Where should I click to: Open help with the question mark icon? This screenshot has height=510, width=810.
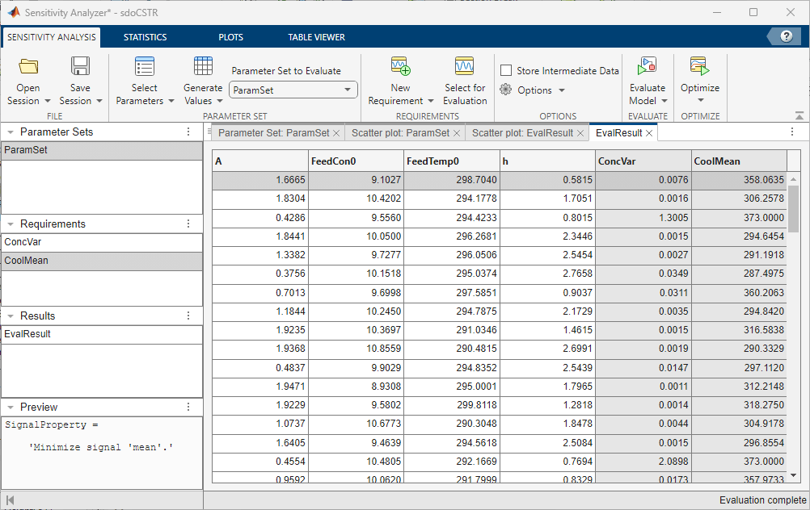coord(787,36)
